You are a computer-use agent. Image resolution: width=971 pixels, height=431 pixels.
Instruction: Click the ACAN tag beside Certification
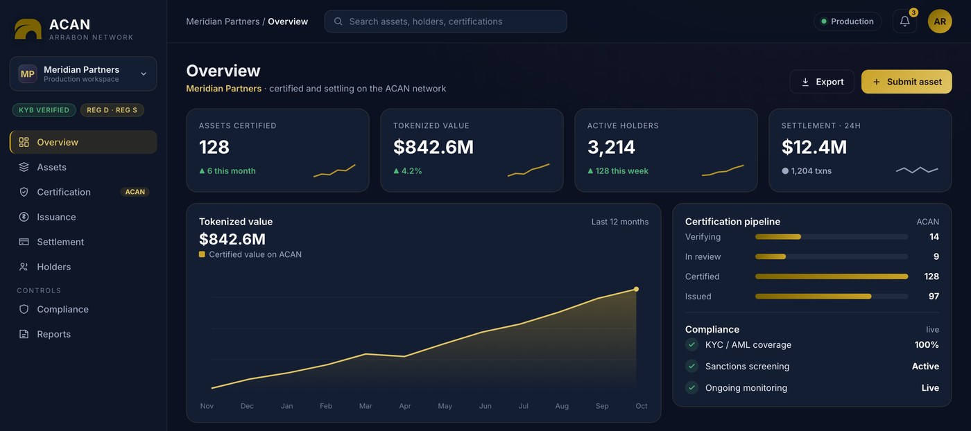[x=135, y=192]
